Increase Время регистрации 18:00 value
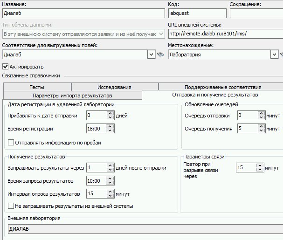283x240 pixels. (110, 126)
